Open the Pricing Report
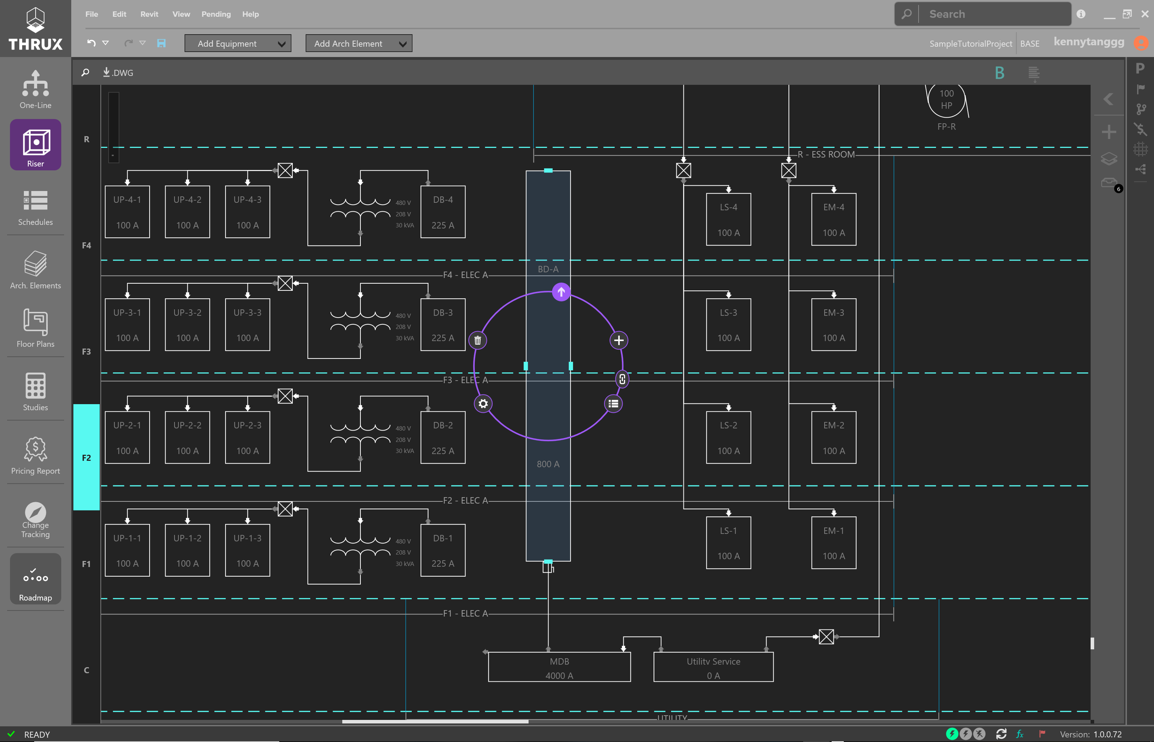The image size is (1154, 742). 35,455
